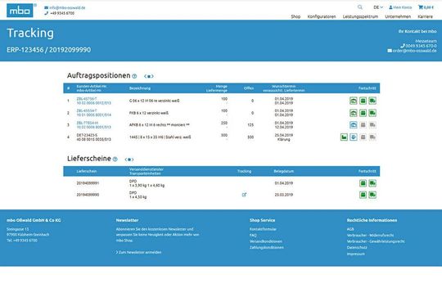Open the Konfiguratoren menu
Image resolution: width=442 pixels, height=306 pixels.
322,16
